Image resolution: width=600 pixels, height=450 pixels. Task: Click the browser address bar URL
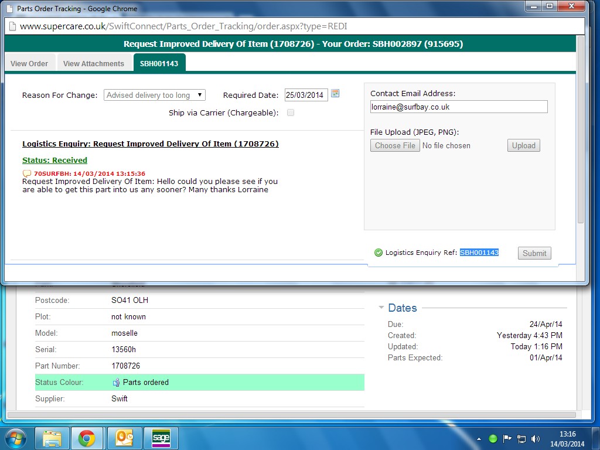183,26
